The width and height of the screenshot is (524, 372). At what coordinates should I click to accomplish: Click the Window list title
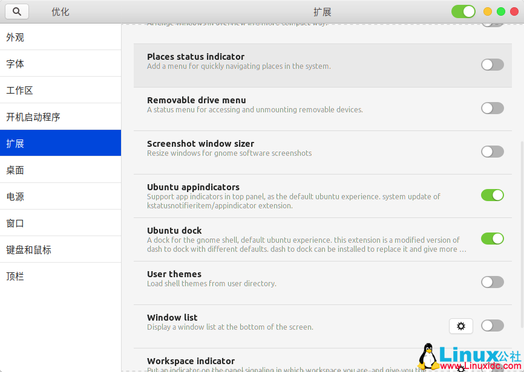(172, 317)
